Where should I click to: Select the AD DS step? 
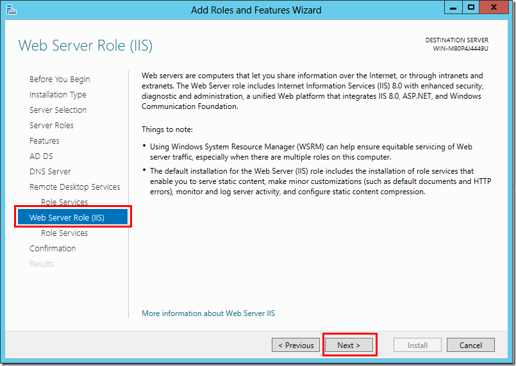click(x=41, y=156)
